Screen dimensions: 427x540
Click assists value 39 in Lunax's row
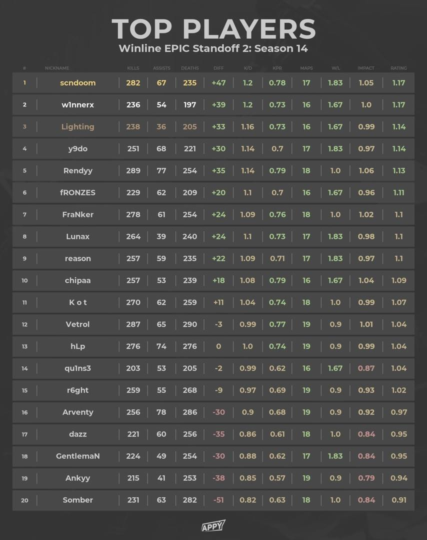click(161, 236)
